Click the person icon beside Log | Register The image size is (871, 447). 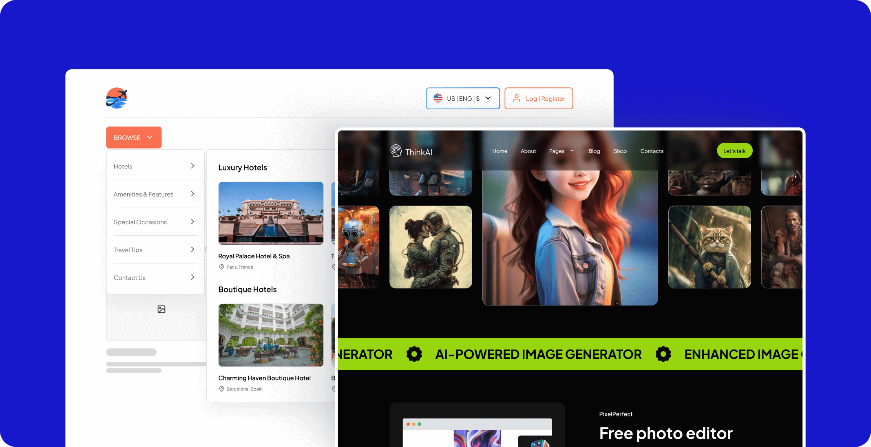(517, 98)
